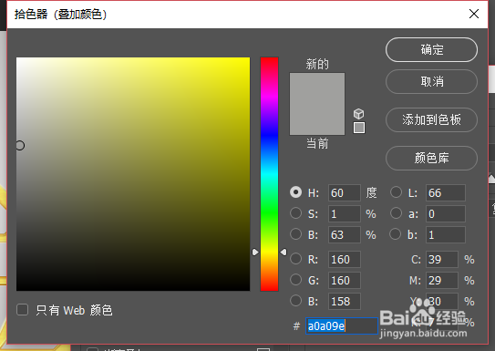This screenshot has height=351, width=495.
Task: Click the new color (新的) preview swatch
Action: pos(317,88)
